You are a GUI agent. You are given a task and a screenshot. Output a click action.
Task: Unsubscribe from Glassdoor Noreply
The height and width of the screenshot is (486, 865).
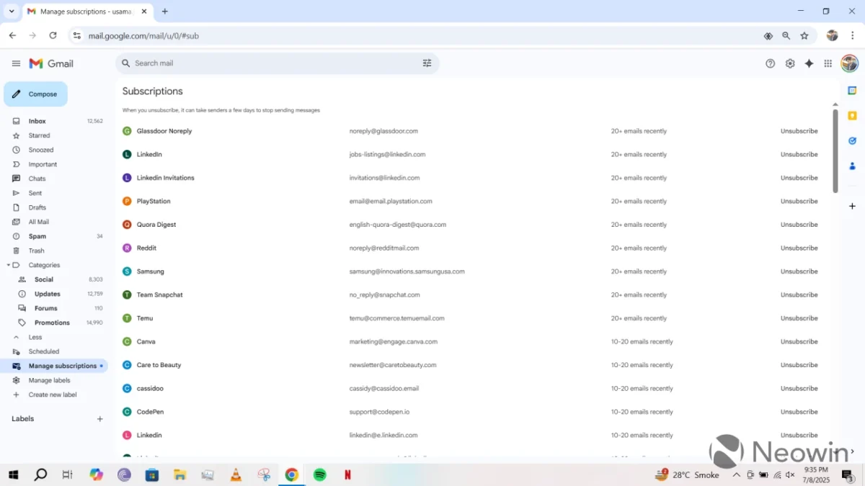799,131
